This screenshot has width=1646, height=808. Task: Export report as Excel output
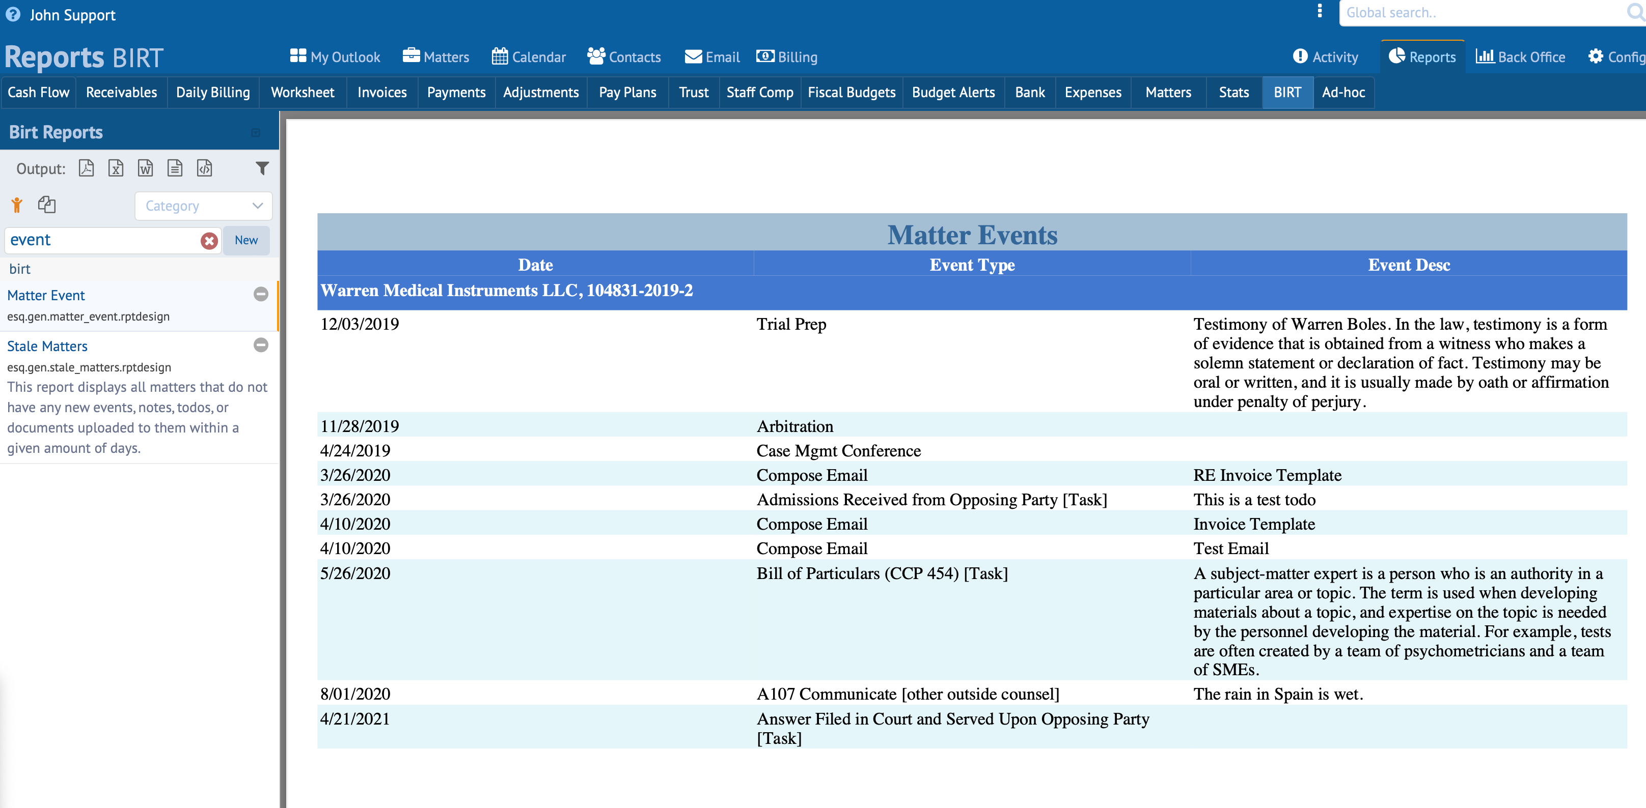[x=116, y=168]
